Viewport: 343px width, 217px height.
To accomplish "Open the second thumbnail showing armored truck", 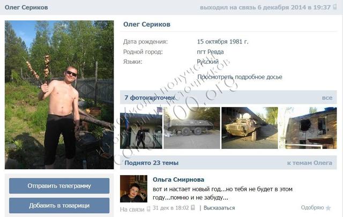I will [192, 128].
